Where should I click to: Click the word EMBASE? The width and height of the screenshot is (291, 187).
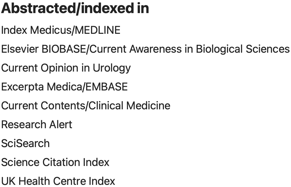coord(107,87)
